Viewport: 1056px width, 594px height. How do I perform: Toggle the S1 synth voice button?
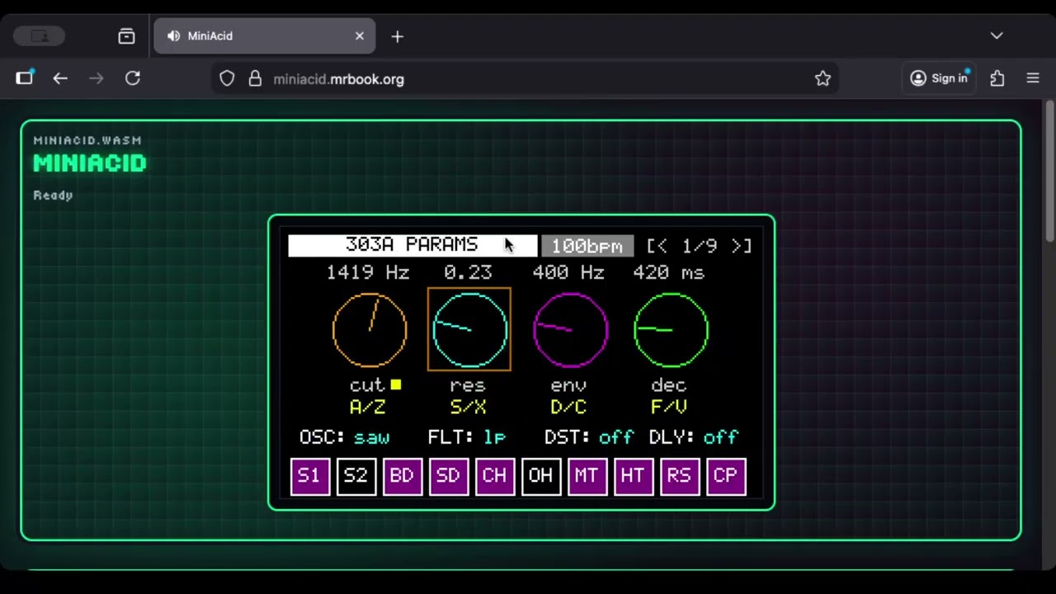(310, 477)
